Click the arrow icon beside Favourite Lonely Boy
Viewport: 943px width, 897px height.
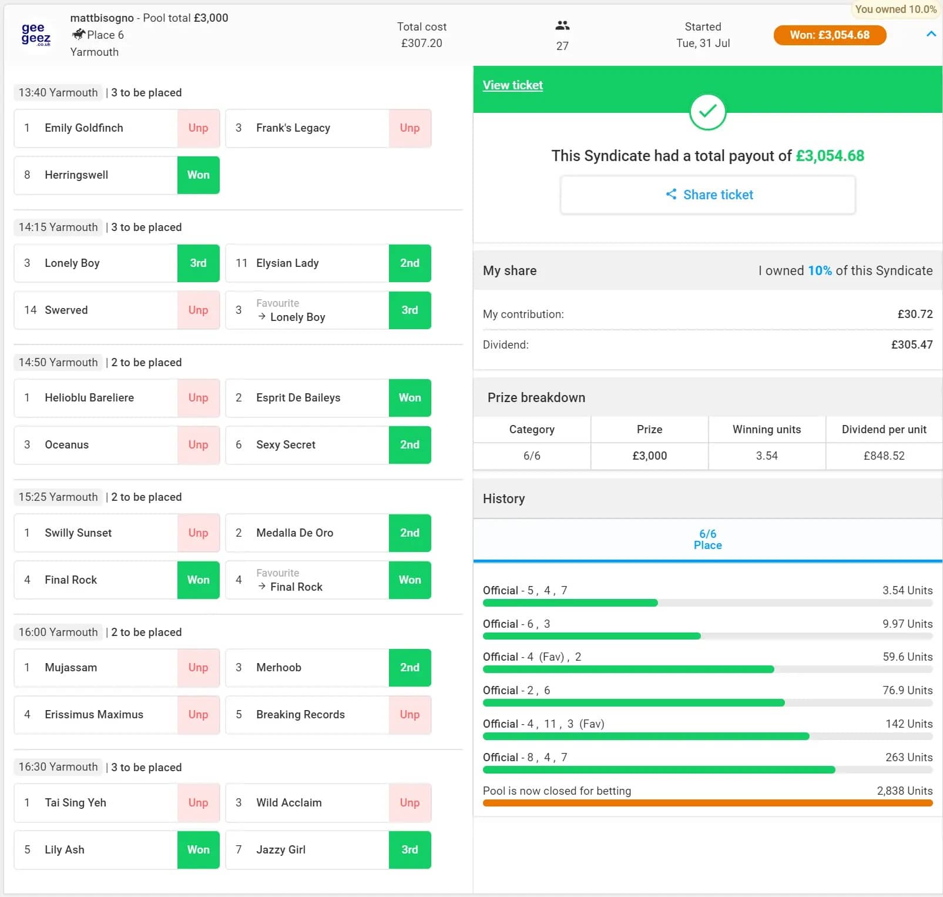[262, 317]
